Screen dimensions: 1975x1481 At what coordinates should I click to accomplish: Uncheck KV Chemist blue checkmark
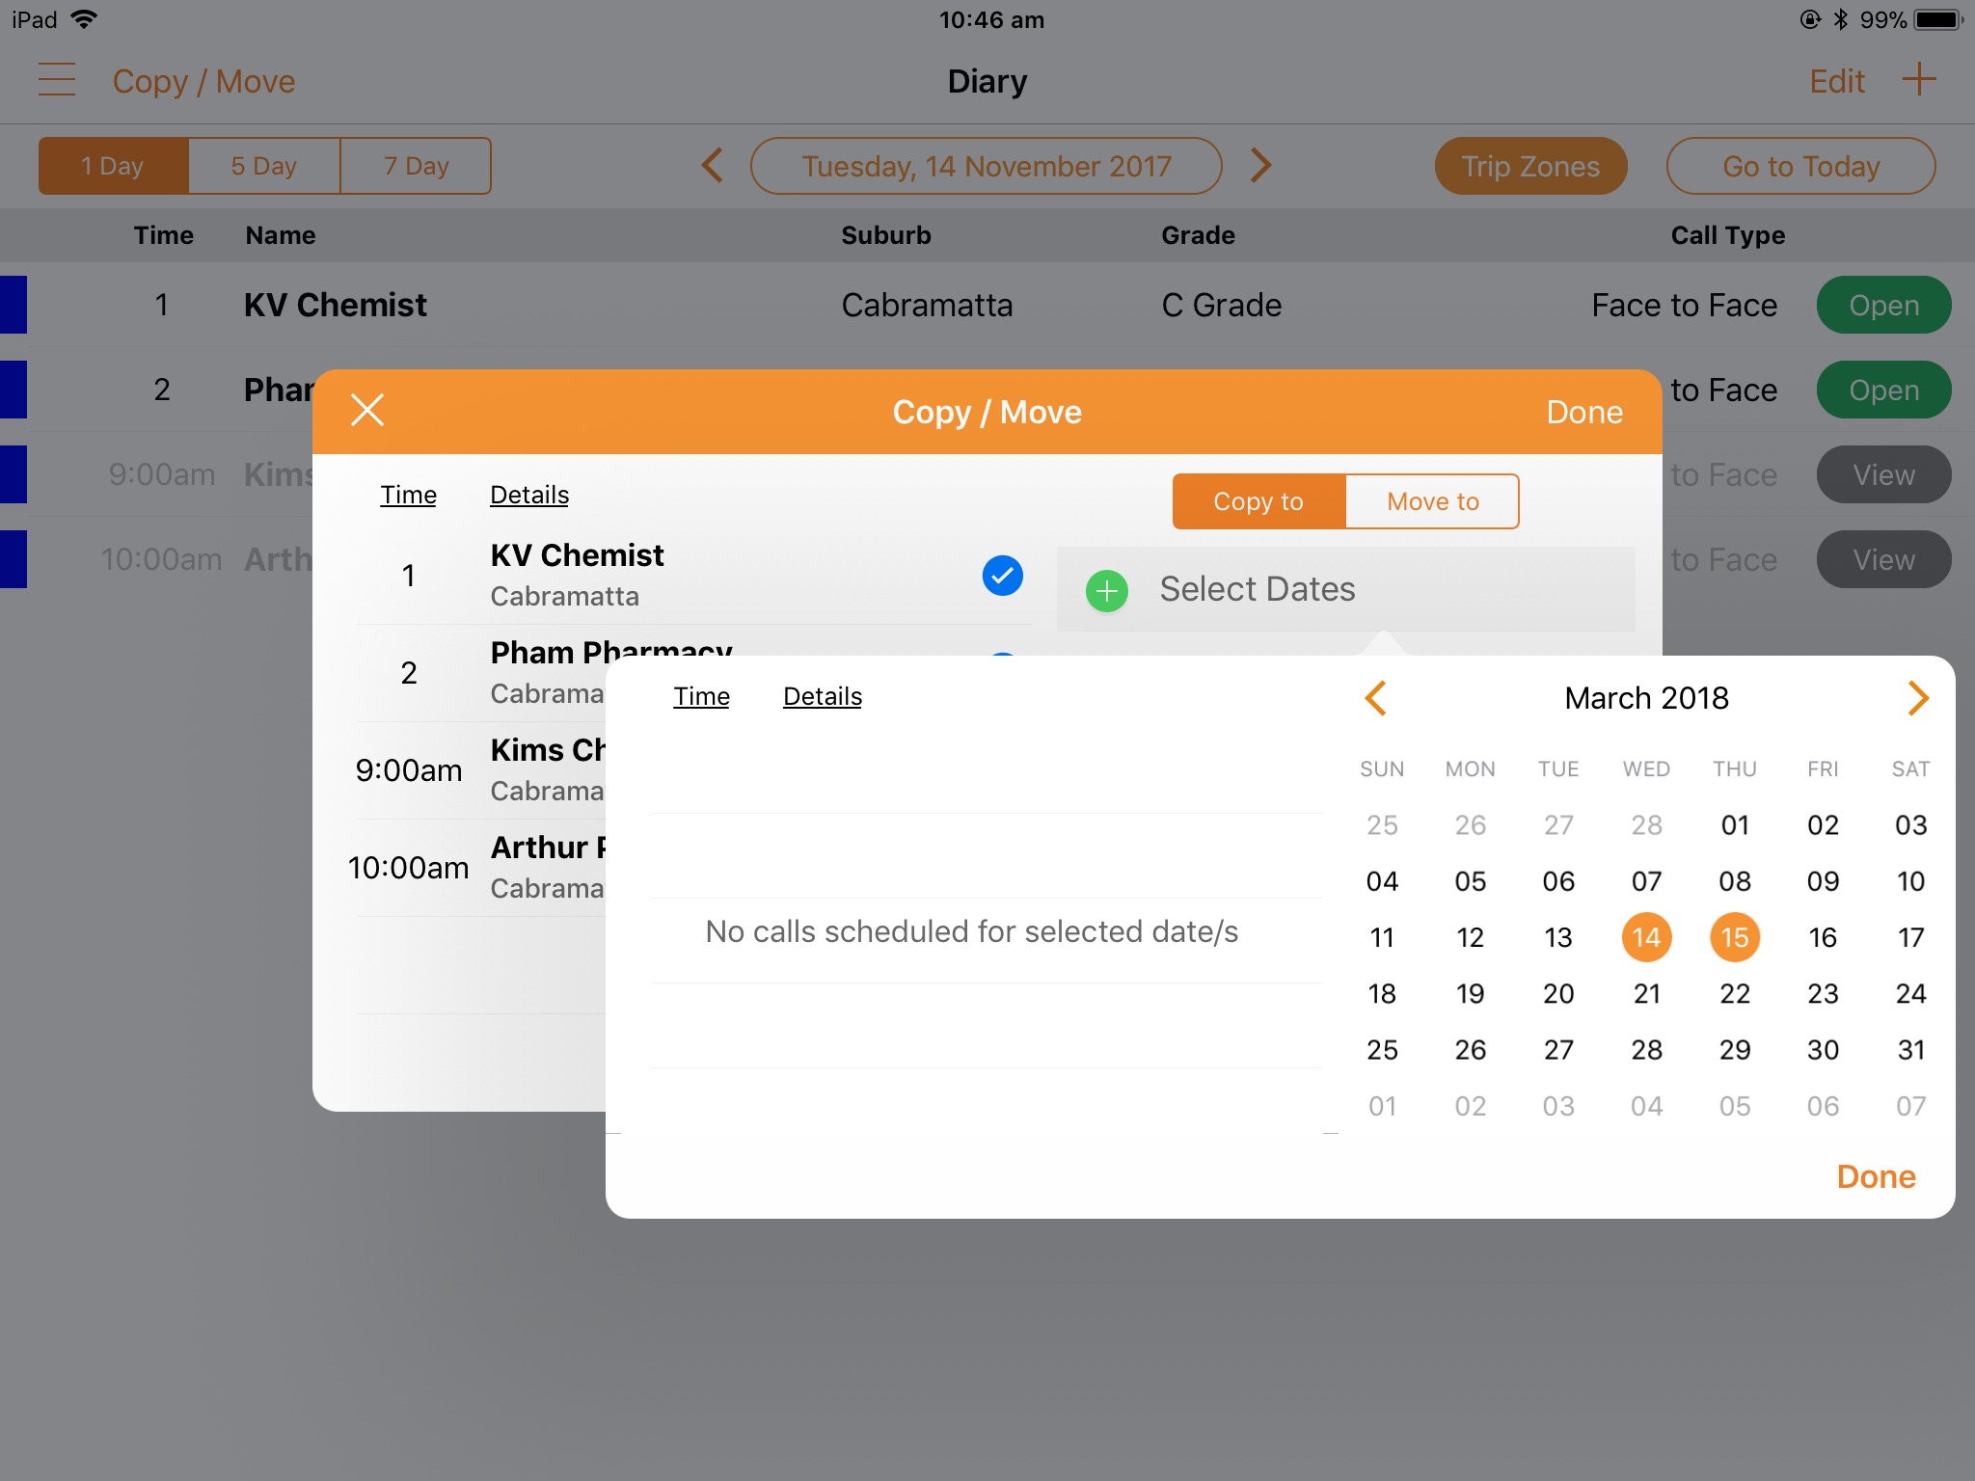[x=1002, y=576]
